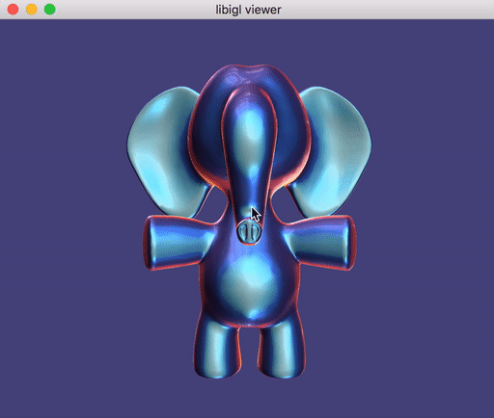The height and width of the screenshot is (418, 494).
Task: Close the libigl viewer window
Action: pos(13,10)
